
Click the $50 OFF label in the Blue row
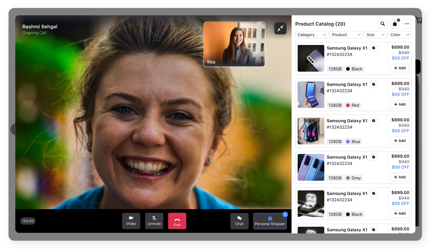coord(400,131)
